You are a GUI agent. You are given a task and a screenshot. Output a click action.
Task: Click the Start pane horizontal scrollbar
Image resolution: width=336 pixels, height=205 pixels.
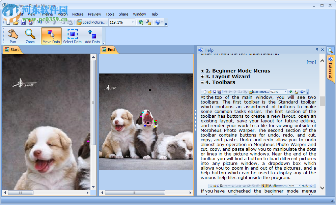click(20, 193)
